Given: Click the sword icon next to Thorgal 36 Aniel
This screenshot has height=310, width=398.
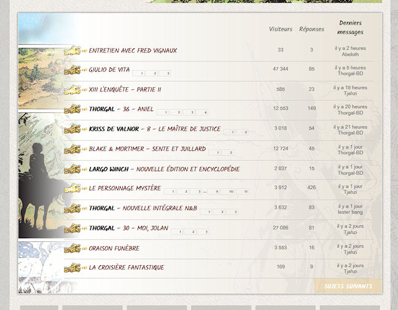Looking at the screenshot, I should (72, 109).
